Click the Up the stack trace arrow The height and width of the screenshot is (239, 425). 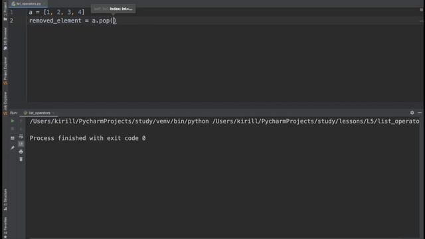[21, 121]
